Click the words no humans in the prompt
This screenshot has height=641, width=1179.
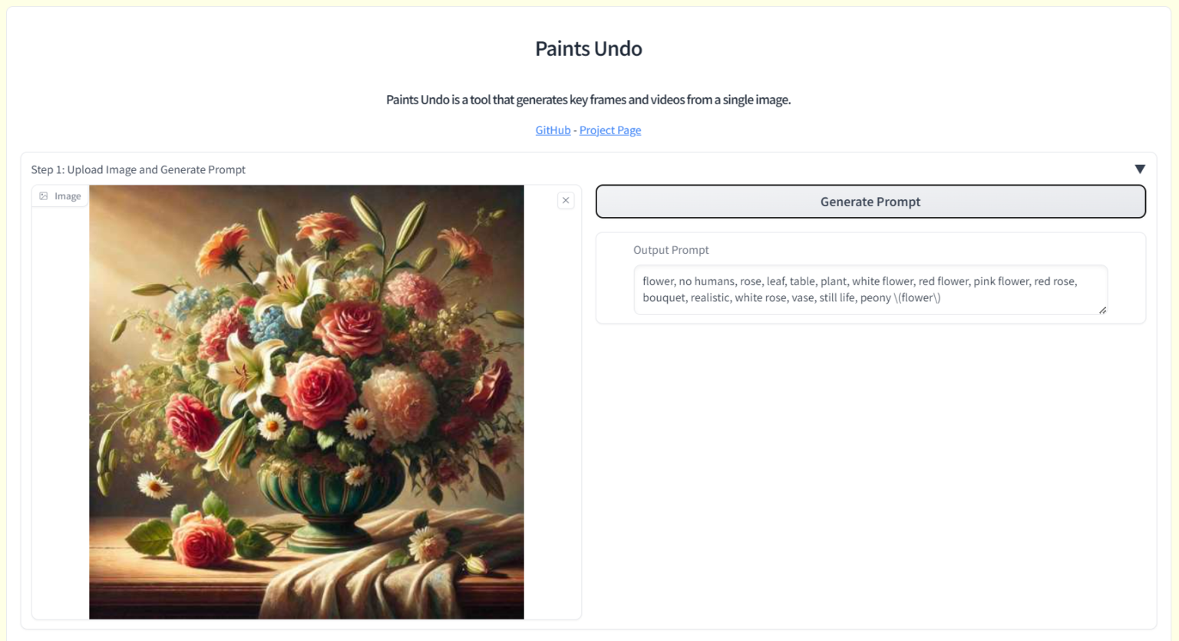tap(705, 281)
